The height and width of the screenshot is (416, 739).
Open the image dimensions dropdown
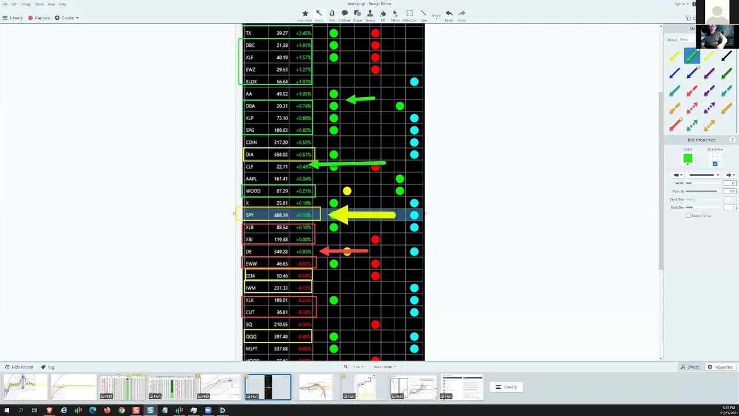(x=385, y=367)
